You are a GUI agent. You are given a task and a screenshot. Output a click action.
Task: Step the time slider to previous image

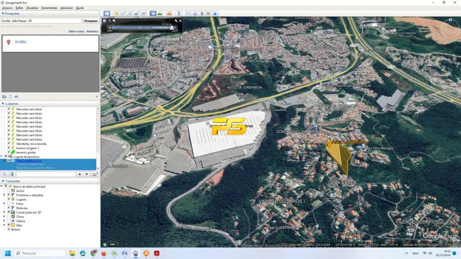click(x=109, y=27)
